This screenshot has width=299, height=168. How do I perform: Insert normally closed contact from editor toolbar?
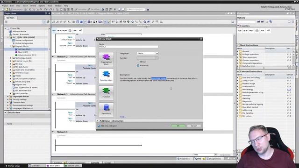[59, 30]
